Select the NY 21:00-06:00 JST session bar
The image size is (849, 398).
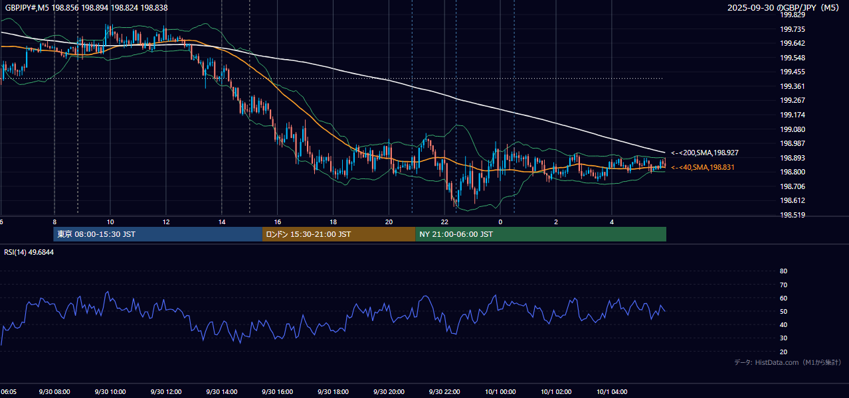pos(541,234)
